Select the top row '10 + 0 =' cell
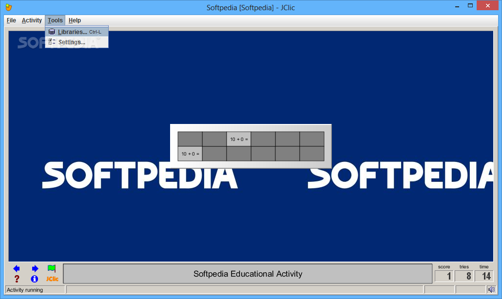502x299 pixels. pyautogui.click(x=239, y=139)
